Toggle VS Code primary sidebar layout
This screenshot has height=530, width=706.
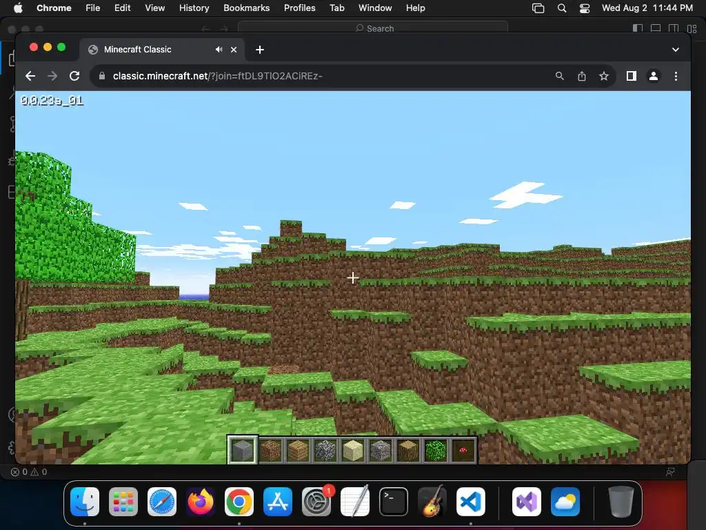click(x=638, y=28)
